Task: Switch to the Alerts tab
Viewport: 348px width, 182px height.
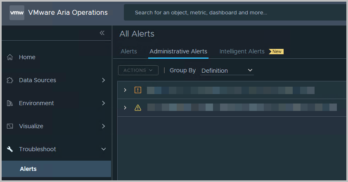Action: coord(129,51)
